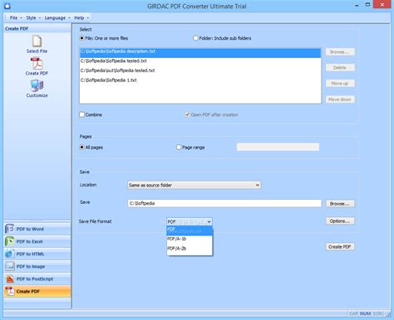Switch to the PDF to Image panel
This screenshot has width=394, height=320.
click(x=37, y=266)
